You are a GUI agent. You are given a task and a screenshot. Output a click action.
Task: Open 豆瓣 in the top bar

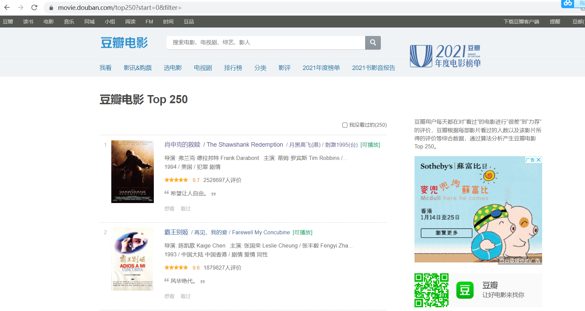click(8, 22)
